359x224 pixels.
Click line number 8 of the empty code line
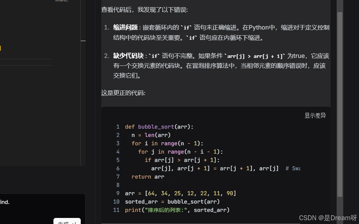tap(118, 185)
